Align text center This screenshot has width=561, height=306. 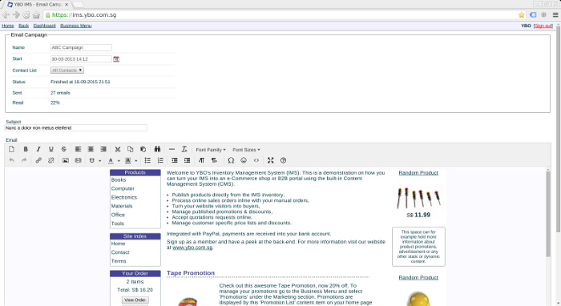point(91,149)
